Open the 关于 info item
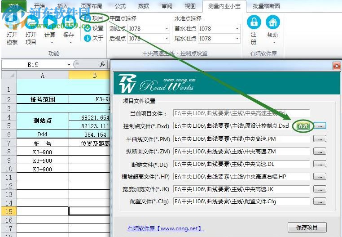The width and height of the screenshot is (342, 237). point(94,38)
